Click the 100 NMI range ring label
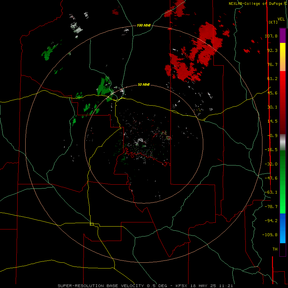The width and height of the screenshot is (288, 288). [x=144, y=25]
